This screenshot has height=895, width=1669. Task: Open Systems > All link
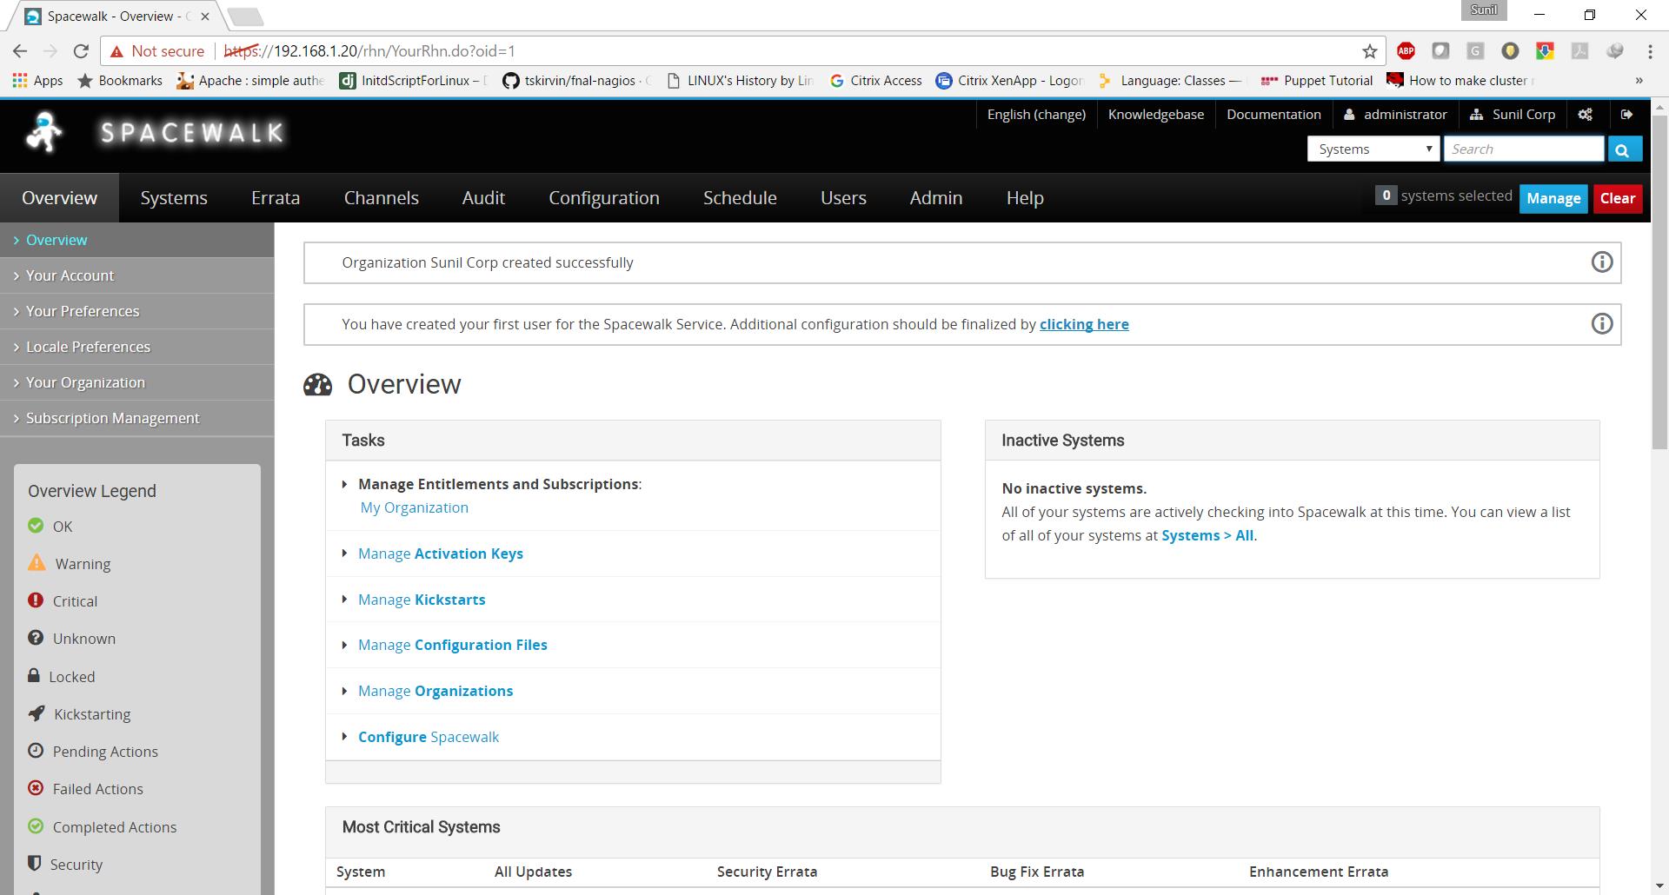point(1207,535)
